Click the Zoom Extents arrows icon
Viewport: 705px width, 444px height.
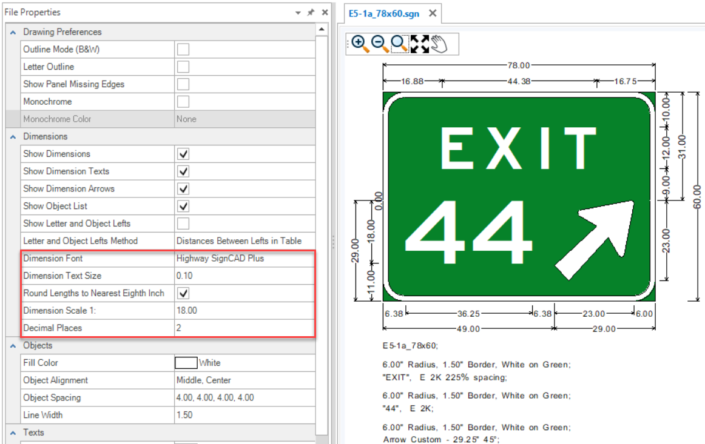click(x=420, y=44)
